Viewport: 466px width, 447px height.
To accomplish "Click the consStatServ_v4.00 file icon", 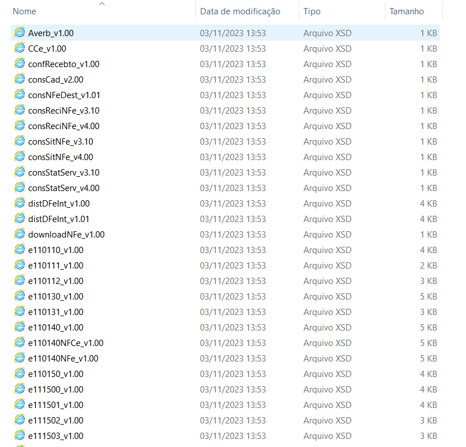I will [20, 187].
